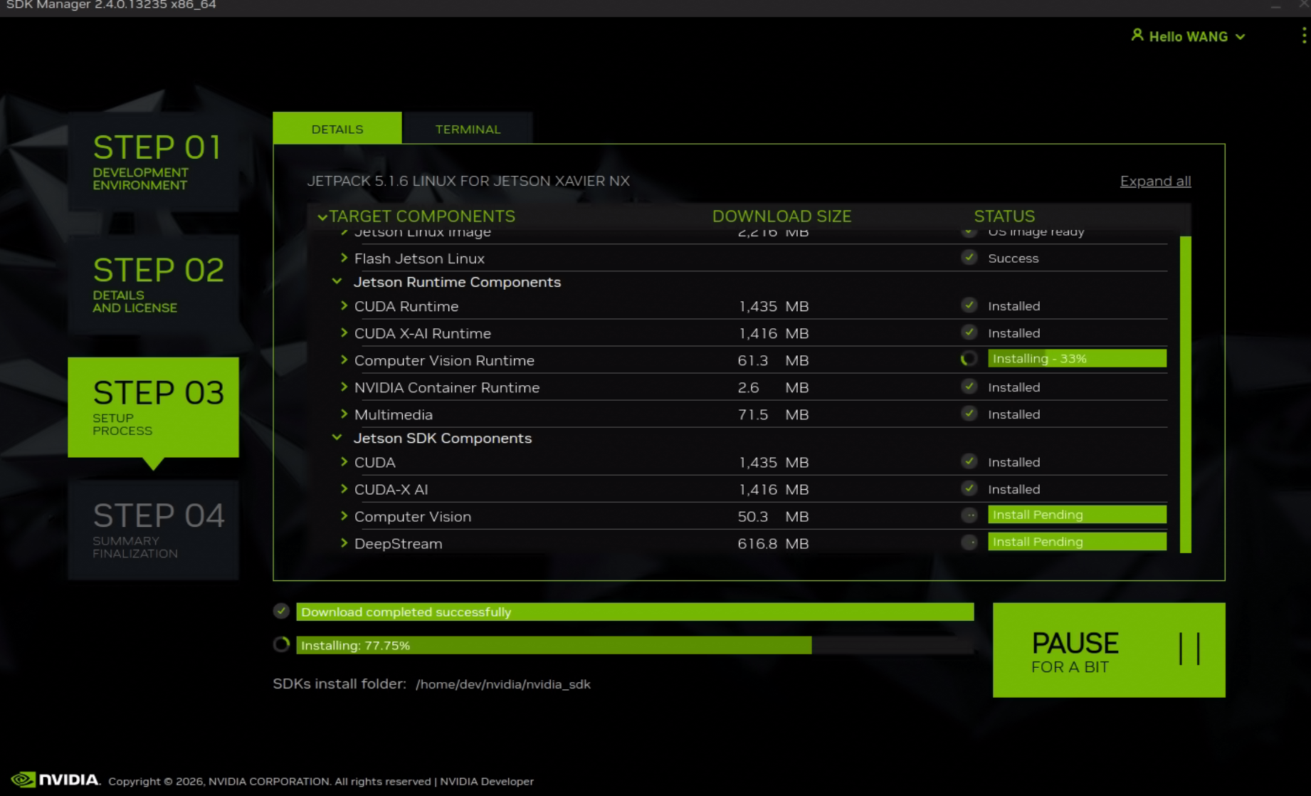
Task: Click the 61.3 MB size value
Action: (773, 360)
